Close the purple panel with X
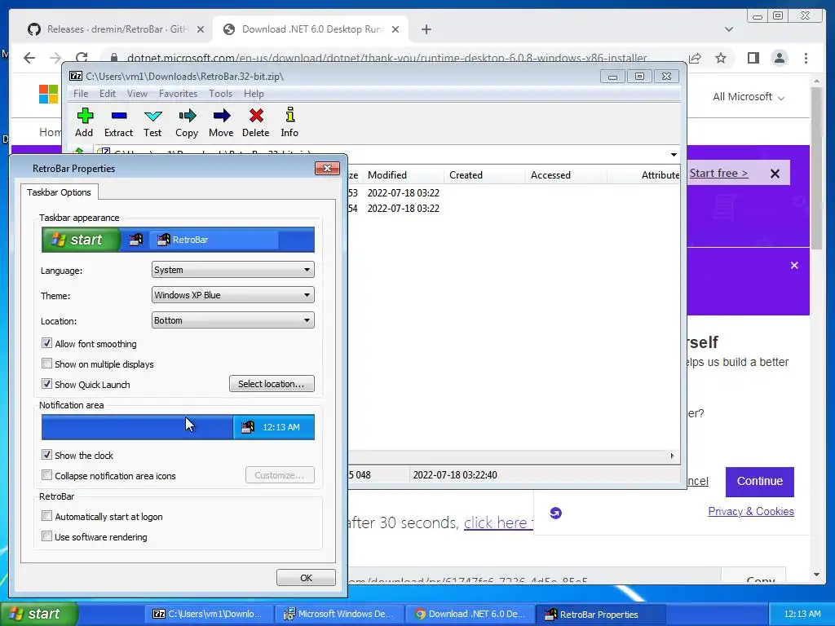This screenshot has height=626, width=835. pyautogui.click(x=794, y=265)
